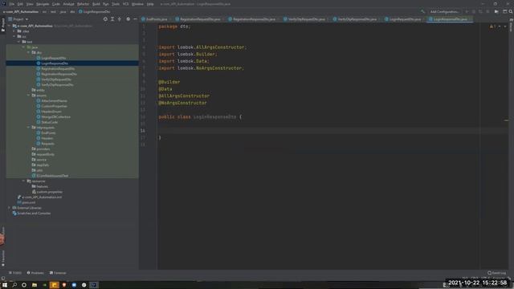Viewport: 514px width, 289px height.
Task: Open the Problems tool window
Action: tap(35, 273)
